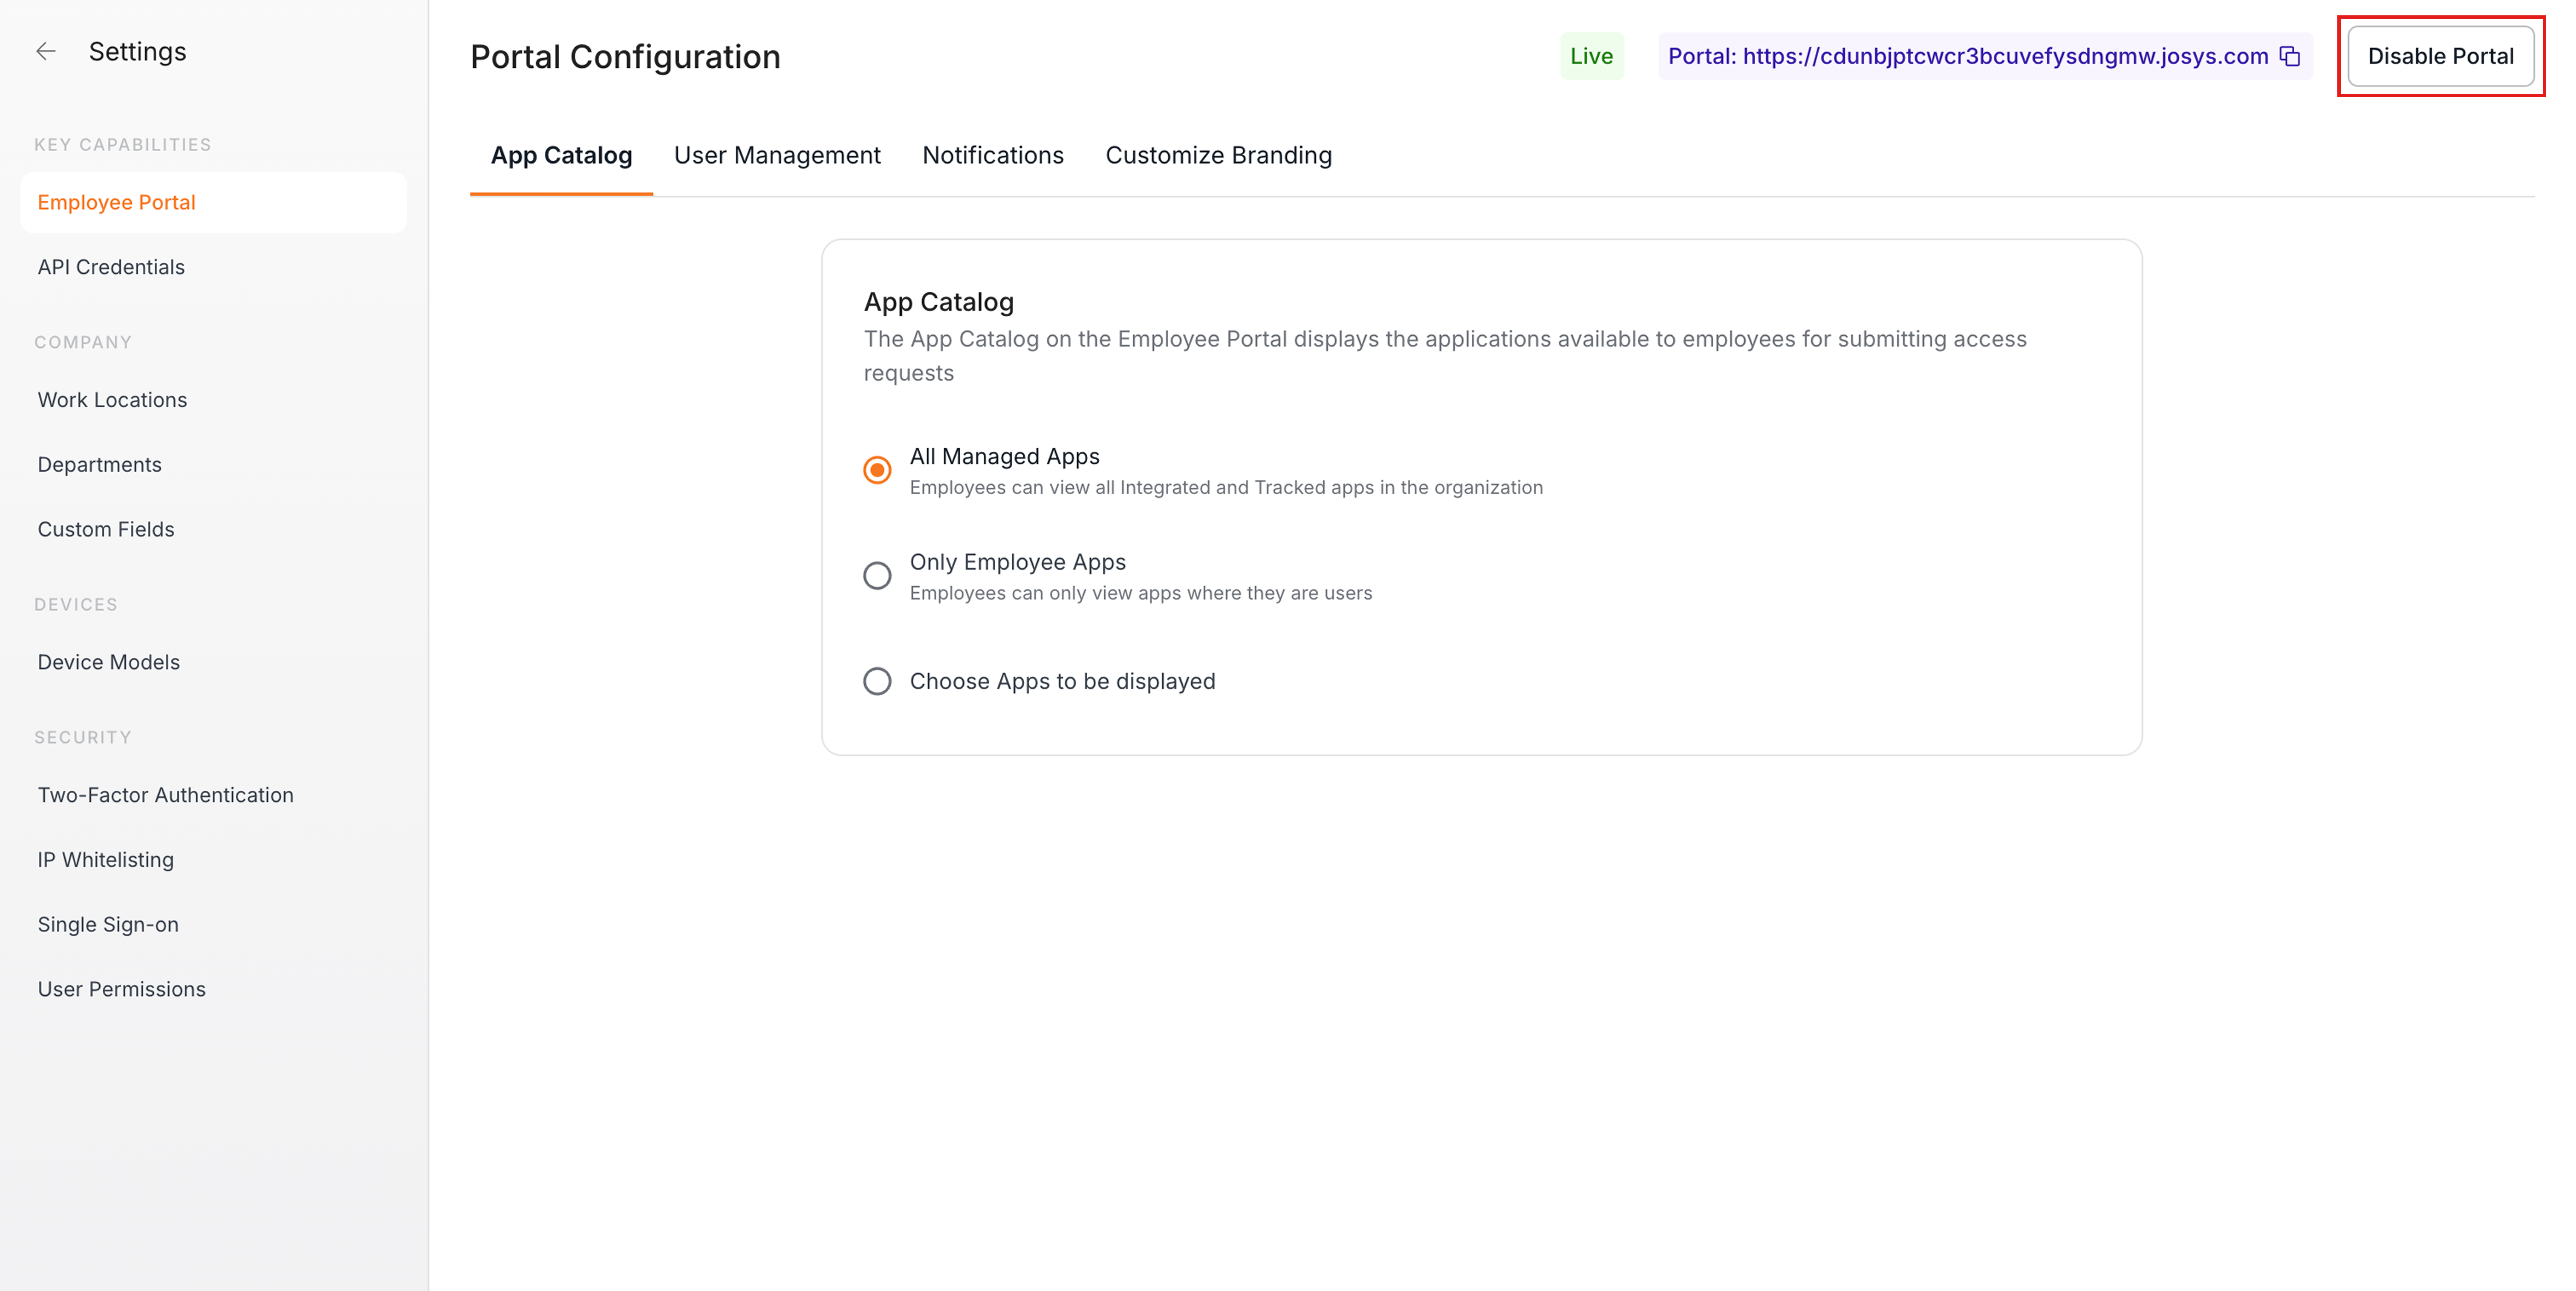Click 'Employees can only view apps where they are users'

click(x=1141, y=593)
